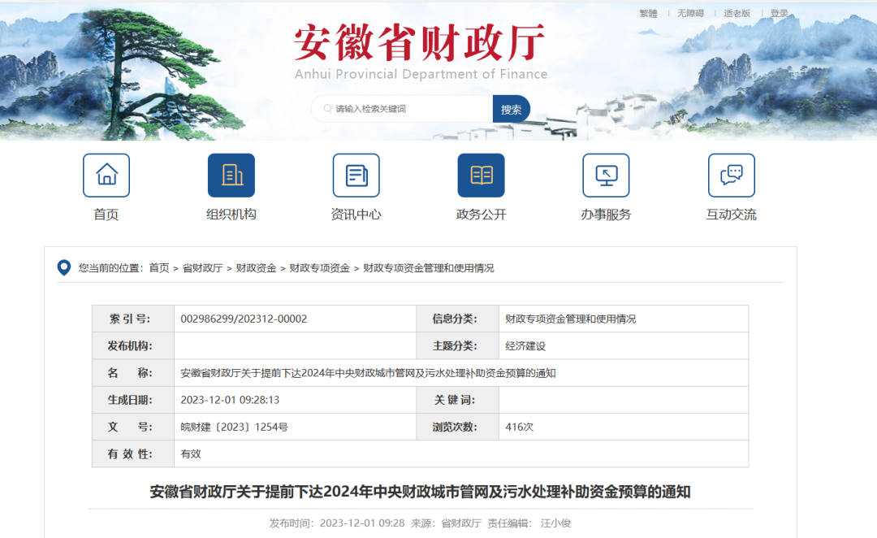Click the 政务公开 open-book icon

[482, 175]
